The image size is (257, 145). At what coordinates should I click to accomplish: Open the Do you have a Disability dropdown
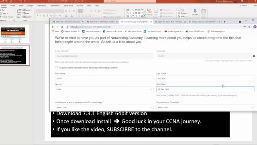206,108
